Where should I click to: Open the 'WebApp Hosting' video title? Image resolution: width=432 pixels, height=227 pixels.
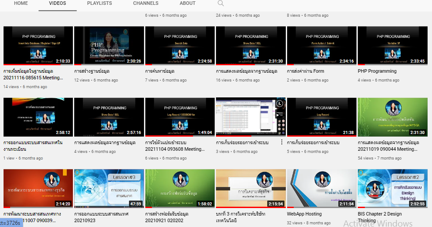pos(304,214)
